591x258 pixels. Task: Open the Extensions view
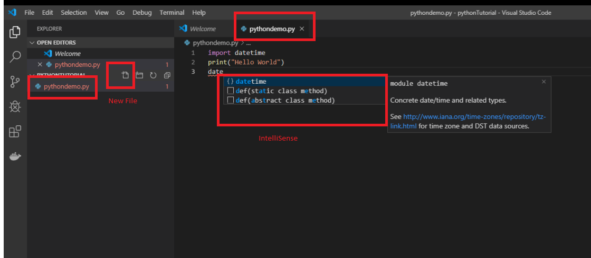[15, 131]
